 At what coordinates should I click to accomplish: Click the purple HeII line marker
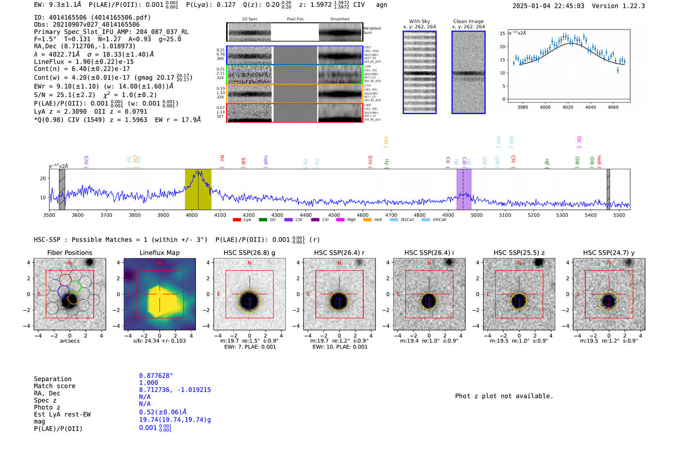click(266, 162)
